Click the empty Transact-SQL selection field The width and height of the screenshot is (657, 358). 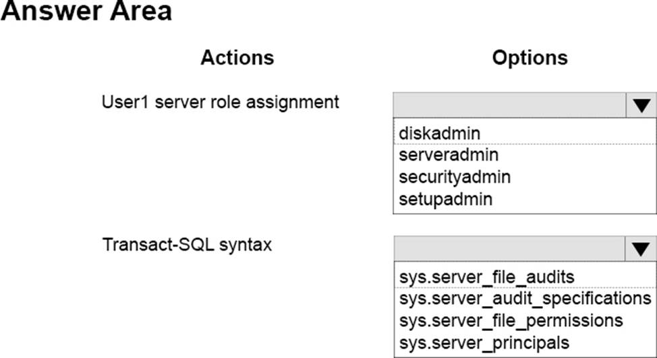click(x=510, y=250)
